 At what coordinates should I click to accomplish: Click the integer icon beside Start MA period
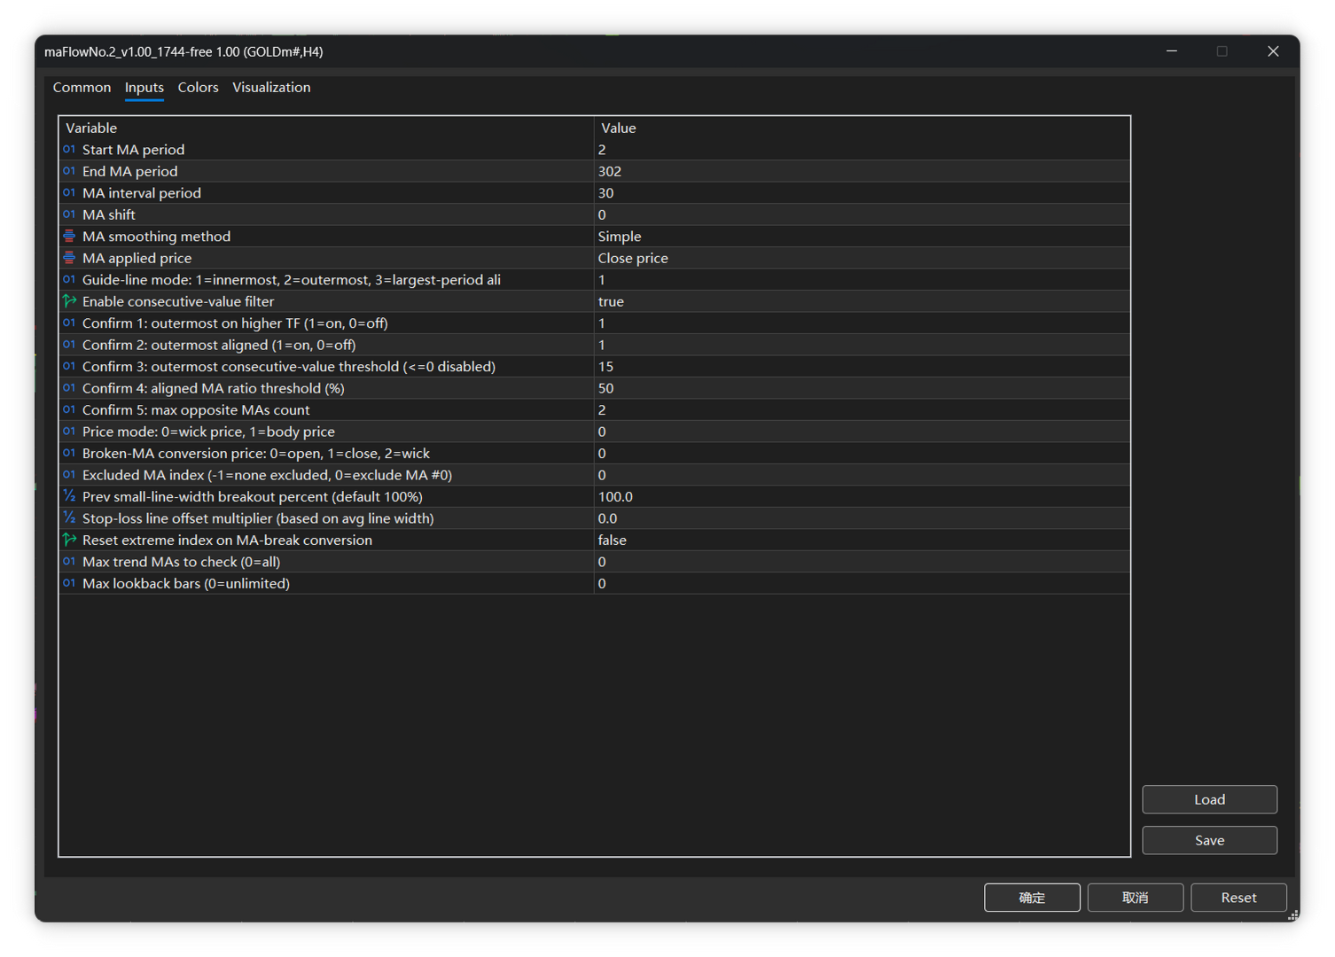pyautogui.click(x=69, y=149)
